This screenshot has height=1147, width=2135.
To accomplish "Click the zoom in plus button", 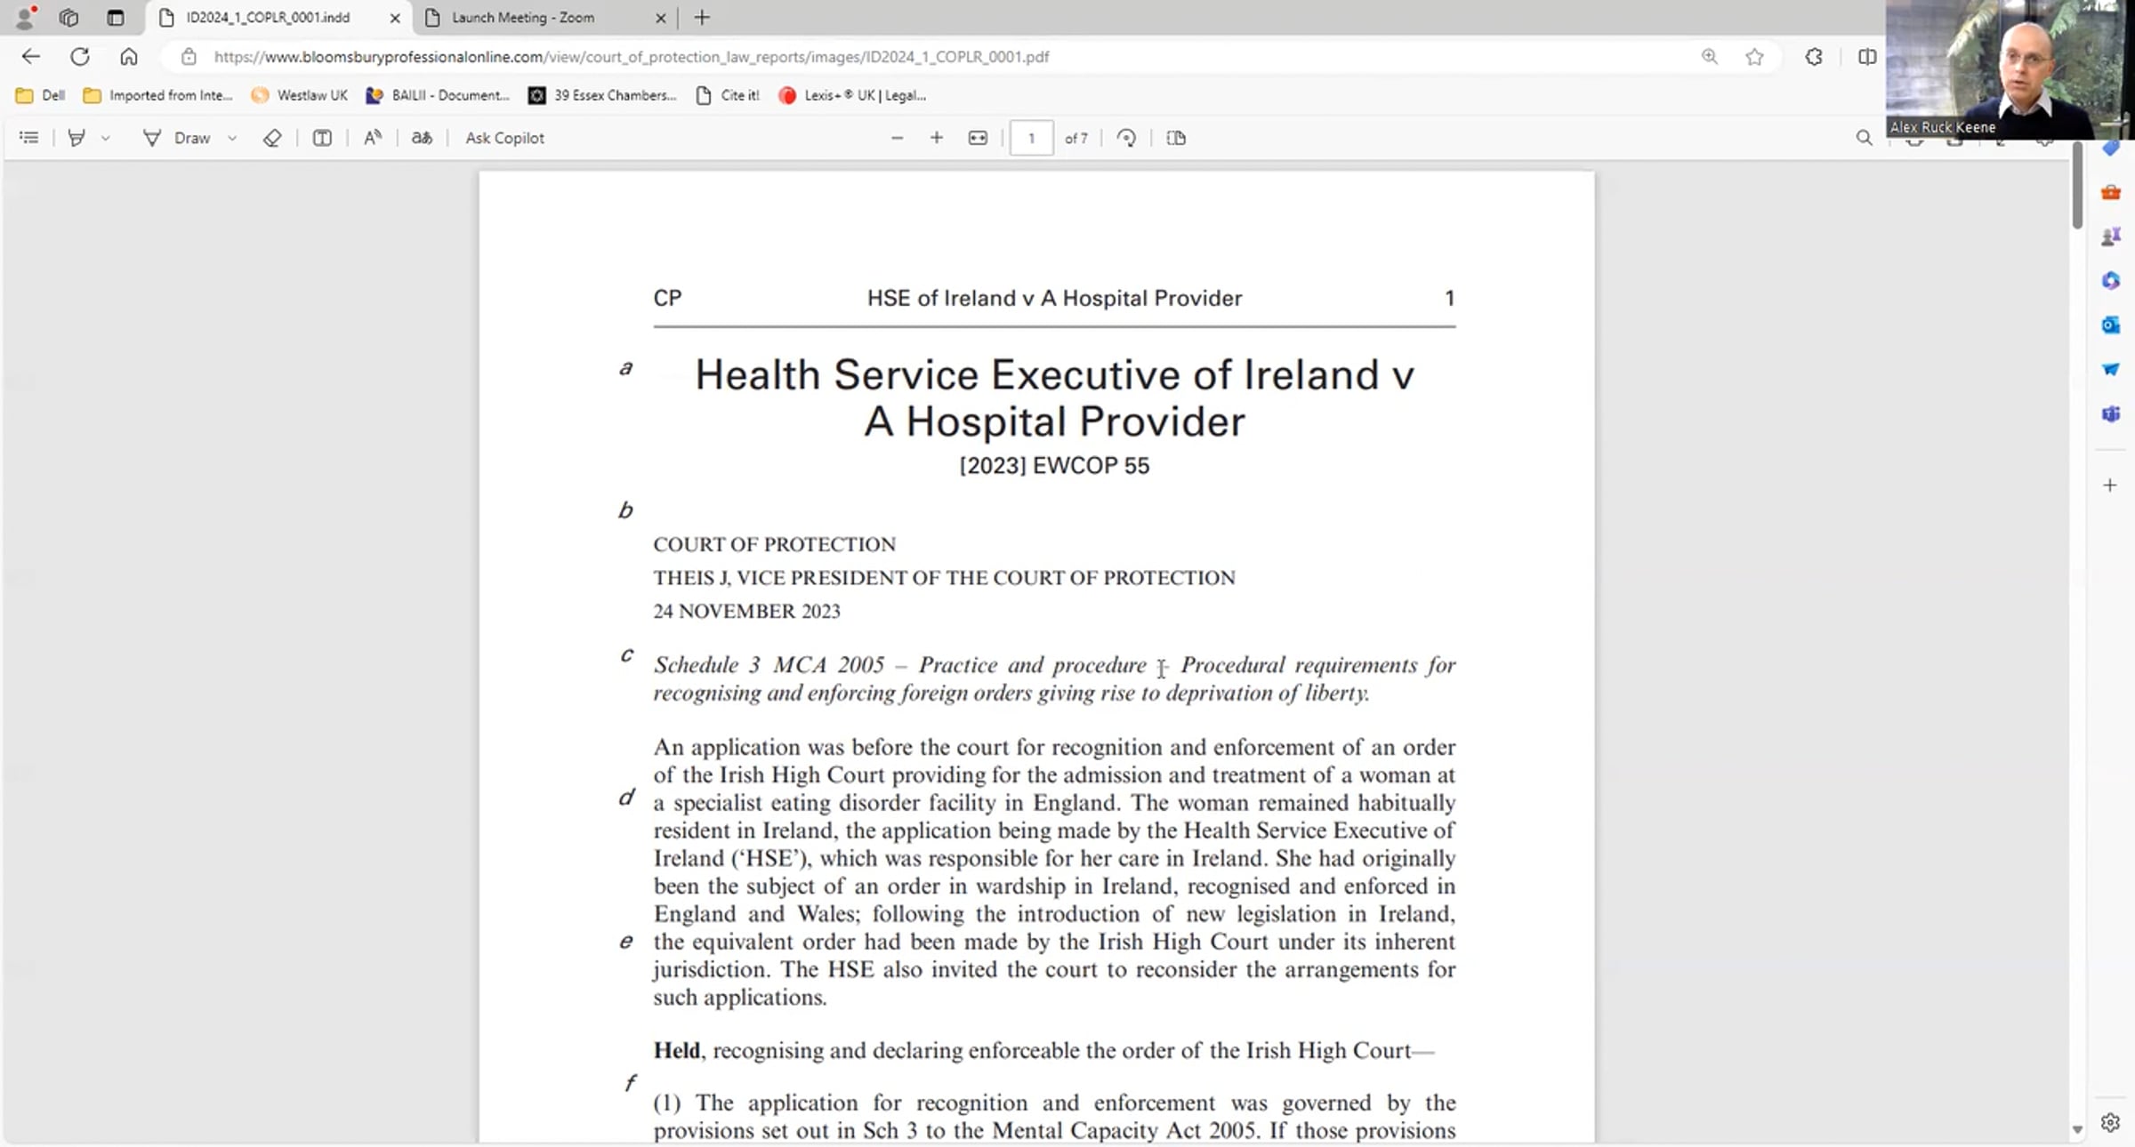I will click(x=936, y=138).
